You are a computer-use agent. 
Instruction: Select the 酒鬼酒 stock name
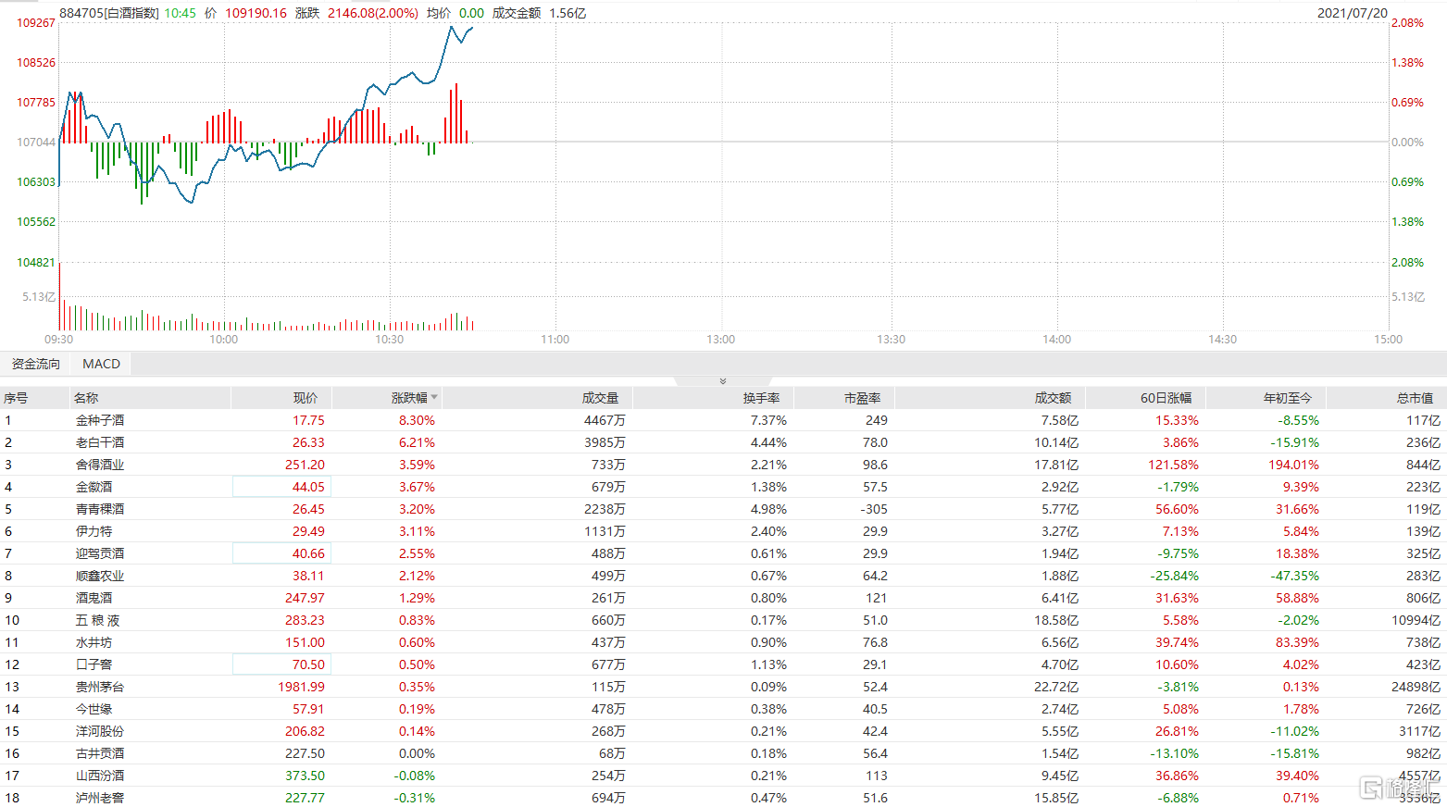94,598
